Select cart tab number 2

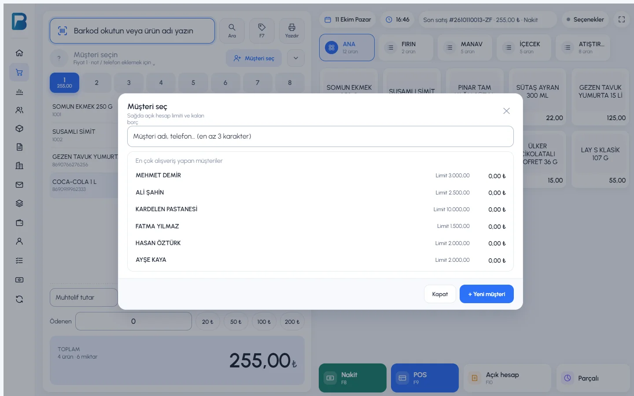coord(97,83)
